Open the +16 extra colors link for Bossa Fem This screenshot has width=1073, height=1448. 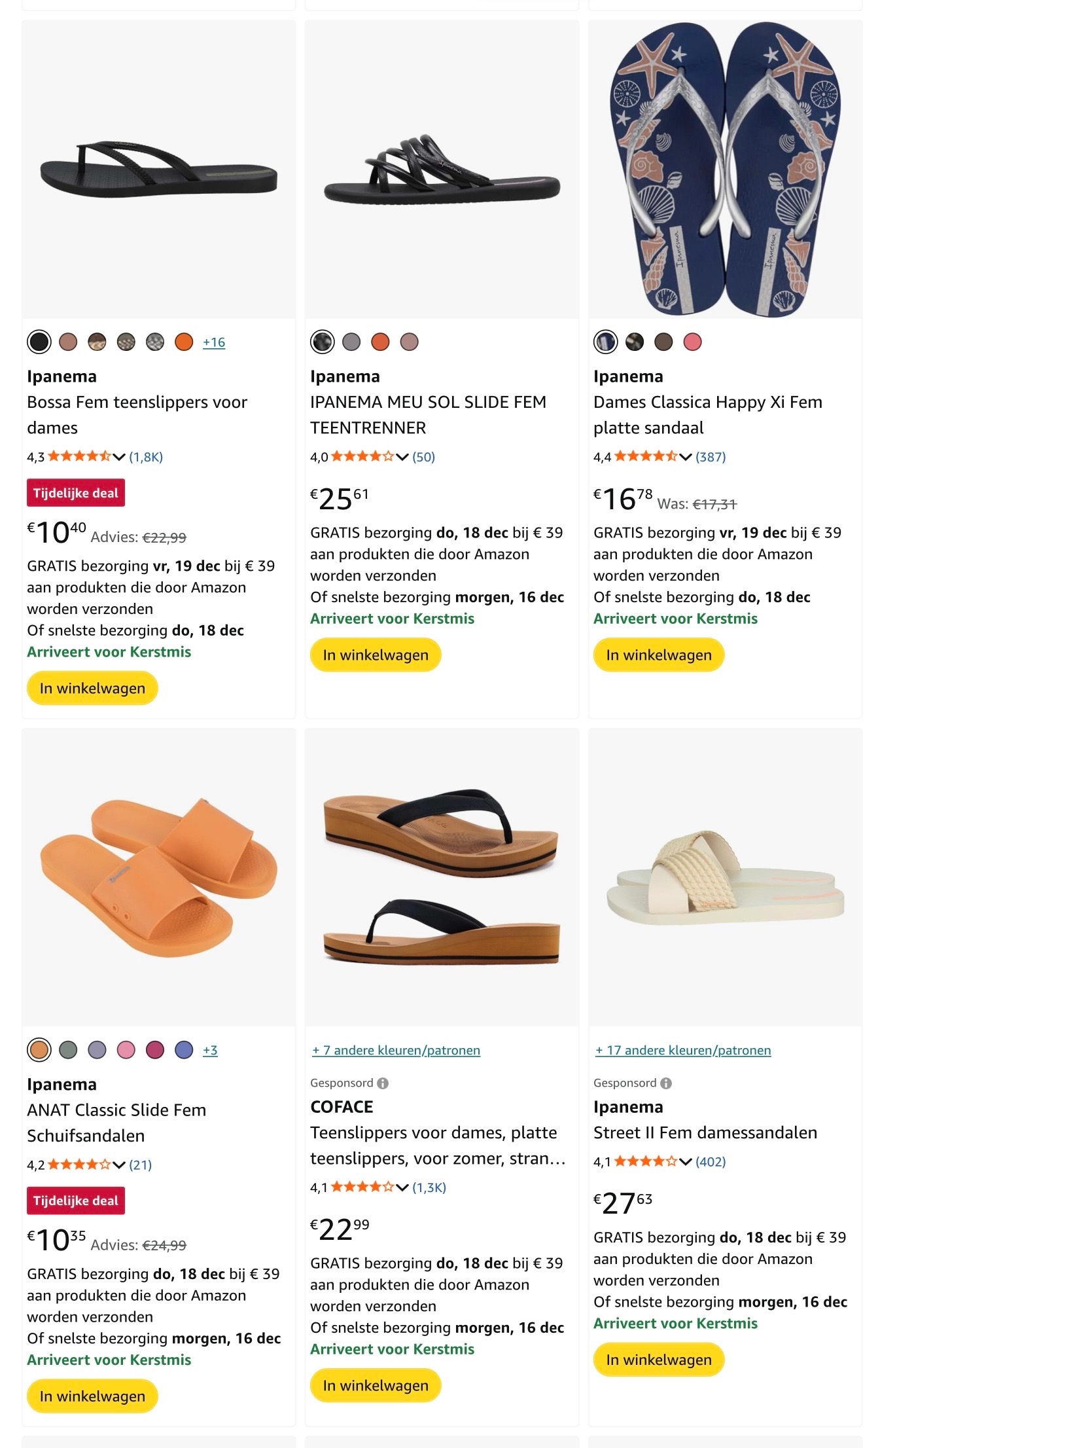[x=214, y=341]
